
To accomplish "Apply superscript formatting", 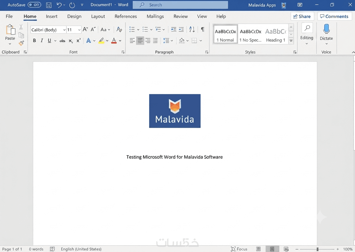I will point(78,41).
